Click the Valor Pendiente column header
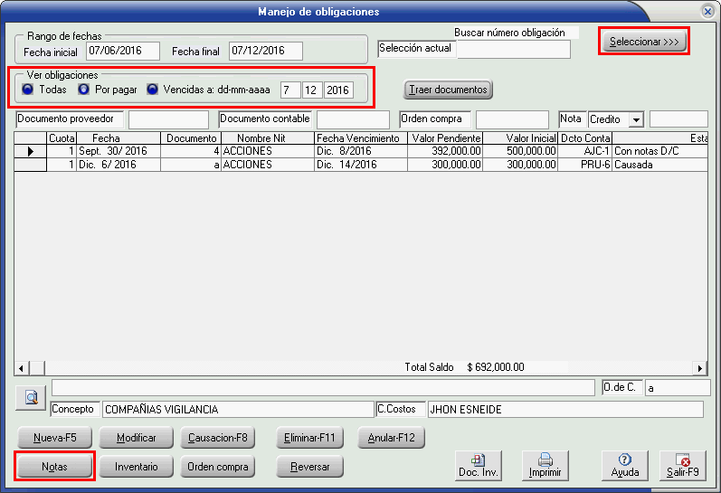The height and width of the screenshot is (493, 721). 444,138
